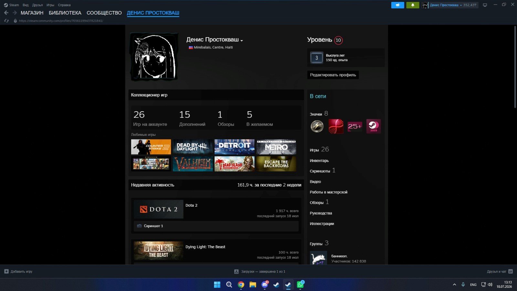Viewport: 517px width, 291px height.
Task: Open the Игры menu
Action: click(x=50, y=5)
